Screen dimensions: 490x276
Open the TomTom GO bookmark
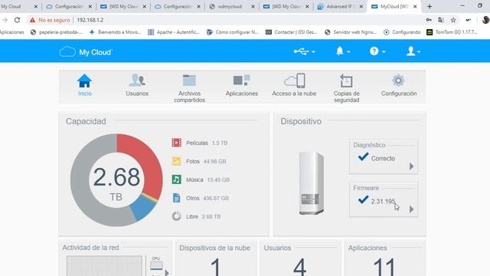click(x=452, y=32)
